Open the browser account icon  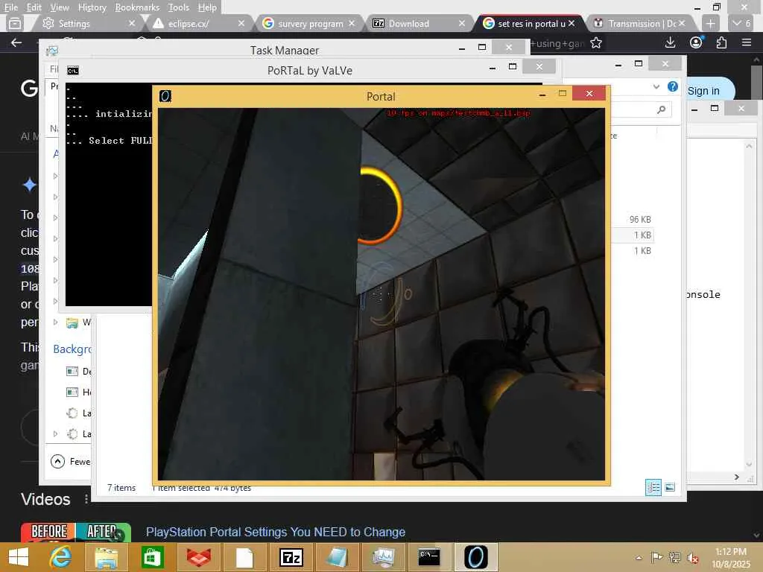pyautogui.click(x=697, y=42)
